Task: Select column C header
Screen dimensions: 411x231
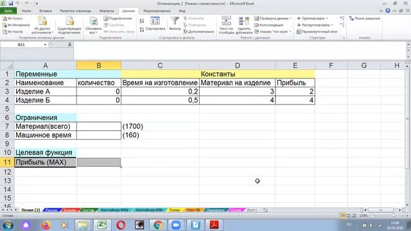Action: pos(160,65)
